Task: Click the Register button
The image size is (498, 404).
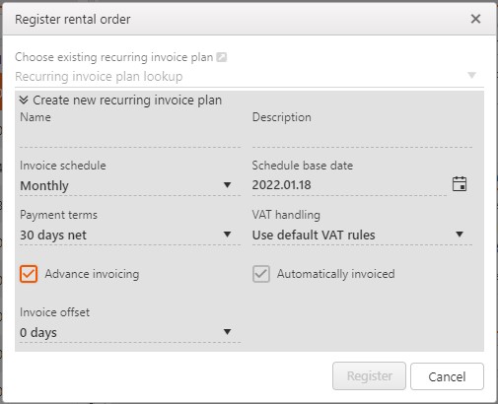Action: 369,376
